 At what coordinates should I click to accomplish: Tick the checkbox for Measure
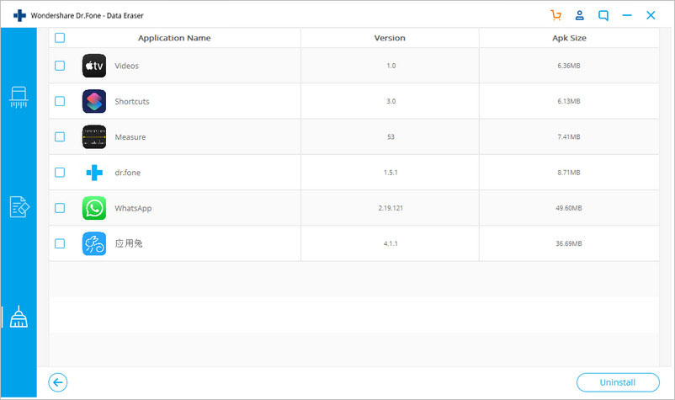pos(60,137)
